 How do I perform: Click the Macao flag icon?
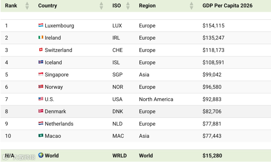click(41, 136)
